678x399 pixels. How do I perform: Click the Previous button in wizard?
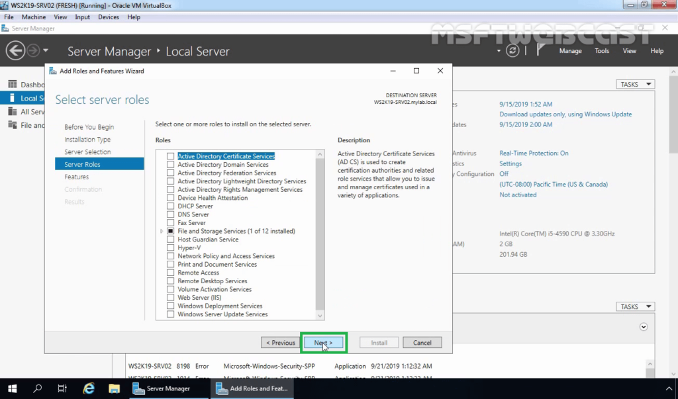coord(280,342)
